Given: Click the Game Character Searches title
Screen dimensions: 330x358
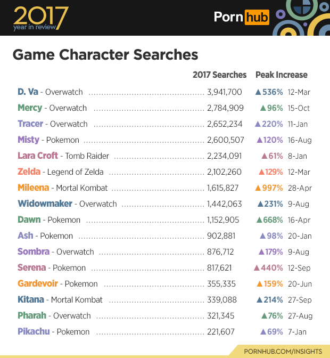Looking at the screenshot, I should pyautogui.click(x=105, y=55).
